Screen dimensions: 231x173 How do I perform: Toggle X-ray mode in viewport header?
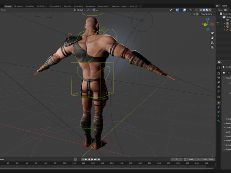pos(197,10)
